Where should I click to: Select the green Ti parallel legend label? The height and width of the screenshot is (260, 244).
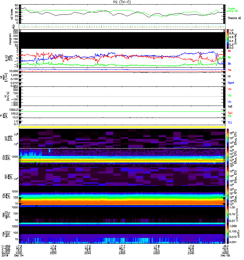(x=229, y=116)
